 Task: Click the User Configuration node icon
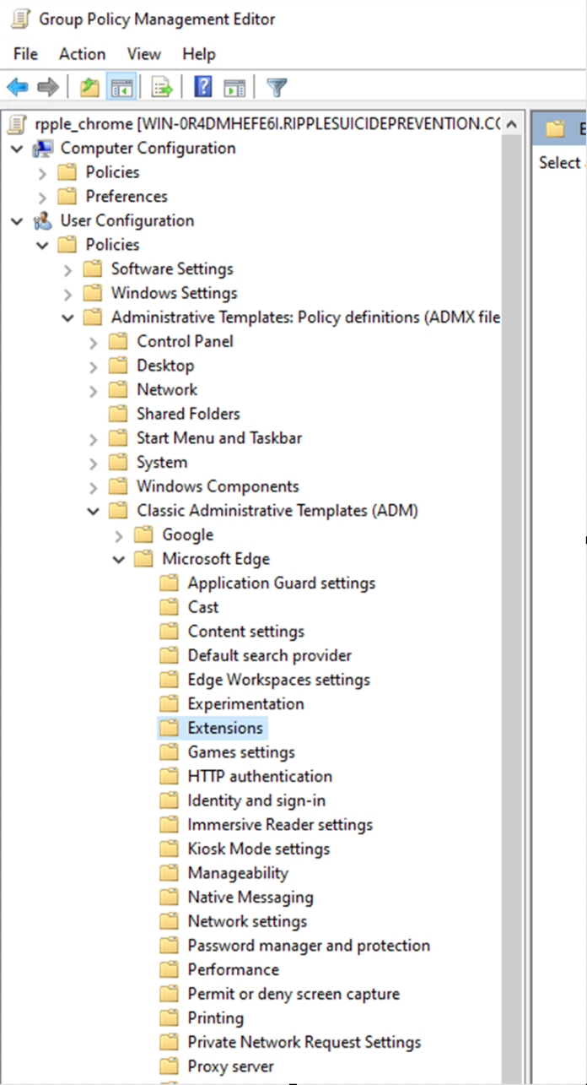[x=42, y=221]
